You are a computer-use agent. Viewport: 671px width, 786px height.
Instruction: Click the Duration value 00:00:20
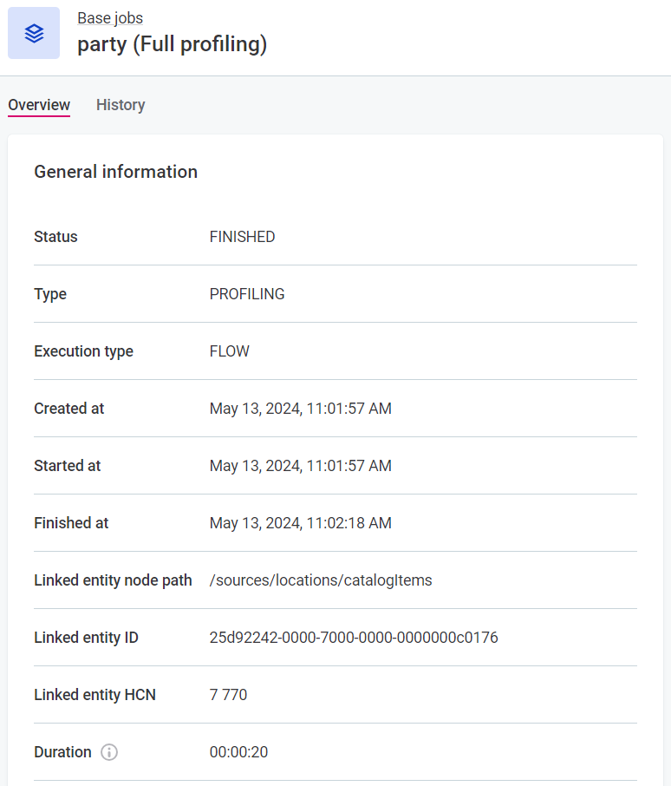click(x=238, y=752)
